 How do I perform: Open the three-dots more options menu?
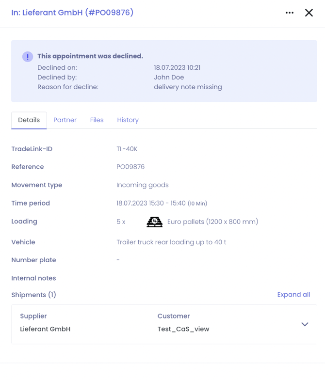coord(290,13)
